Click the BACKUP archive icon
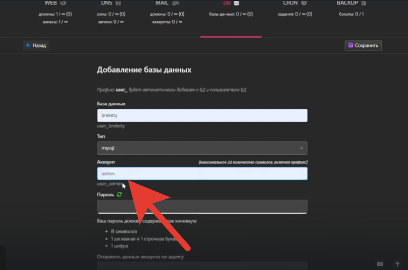The width and height of the screenshot is (408, 270). click(x=364, y=3)
